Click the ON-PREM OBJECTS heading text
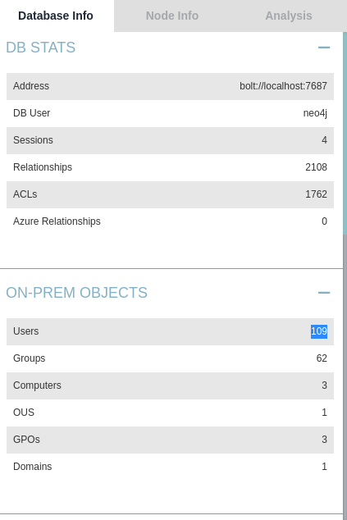Image resolution: width=347 pixels, height=520 pixels. 76,293
